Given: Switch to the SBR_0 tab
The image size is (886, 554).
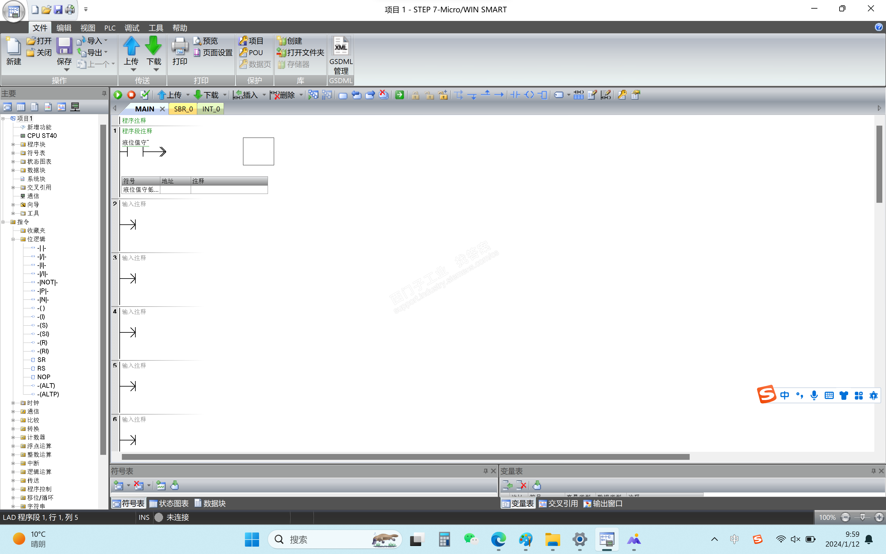Looking at the screenshot, I should (183, 109).
